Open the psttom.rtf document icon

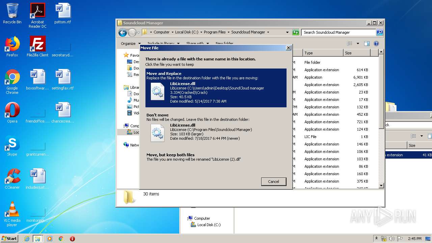click(x=63, y=13)
